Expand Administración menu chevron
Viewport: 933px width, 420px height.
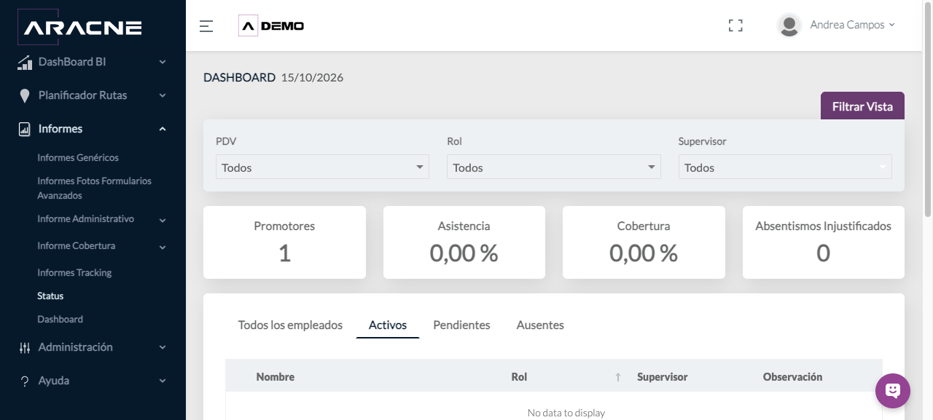coord(163,347)
